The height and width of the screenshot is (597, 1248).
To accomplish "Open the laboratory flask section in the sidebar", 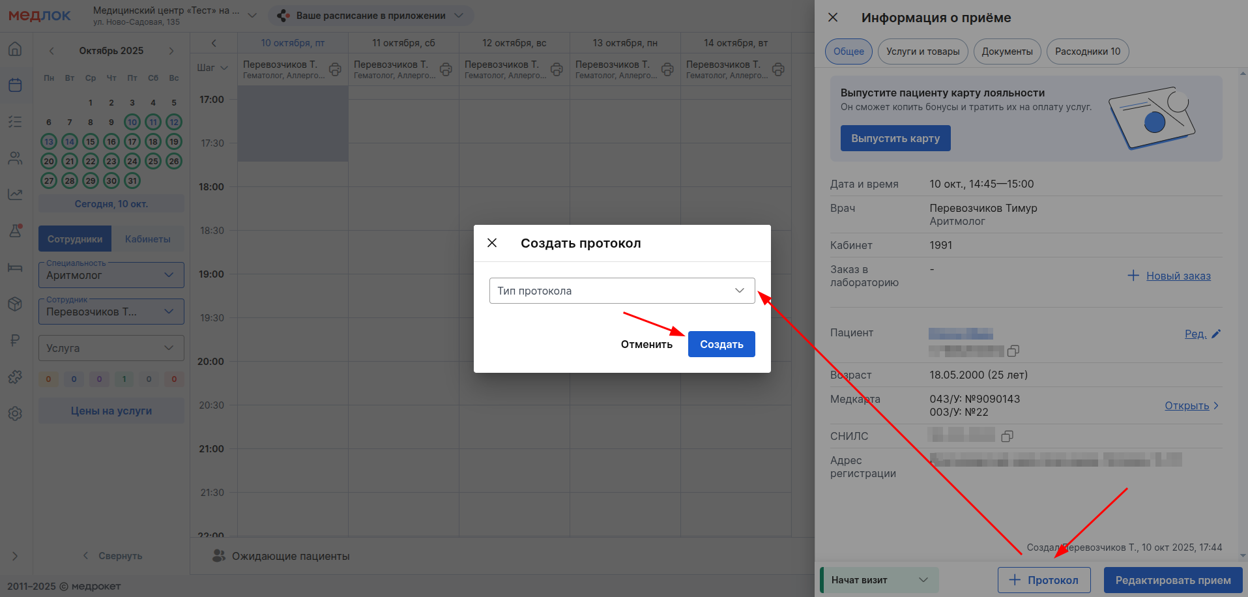I will coord(15,231).
